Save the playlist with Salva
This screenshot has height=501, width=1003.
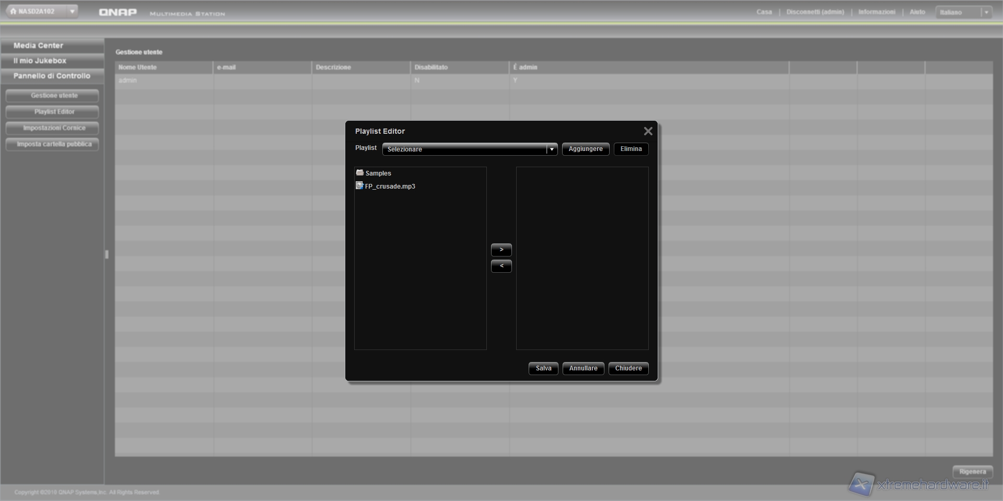(543, 368)
